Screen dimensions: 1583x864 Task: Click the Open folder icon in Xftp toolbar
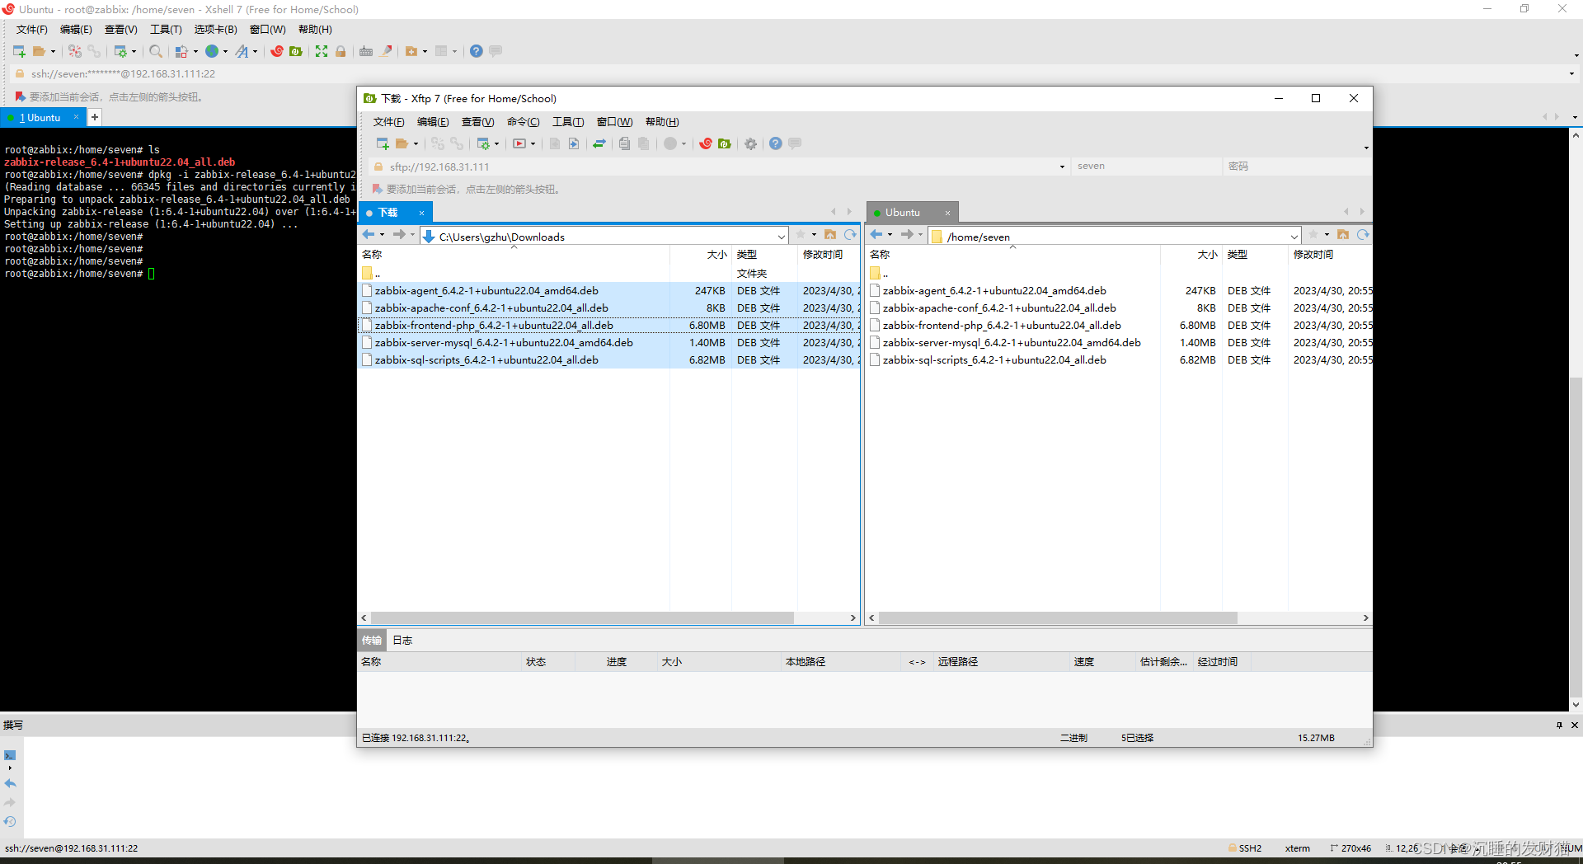(402, 143)
